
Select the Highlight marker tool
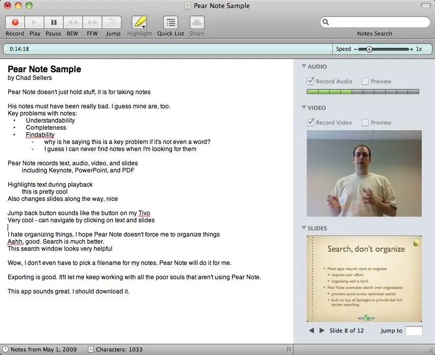click(139, 22)
